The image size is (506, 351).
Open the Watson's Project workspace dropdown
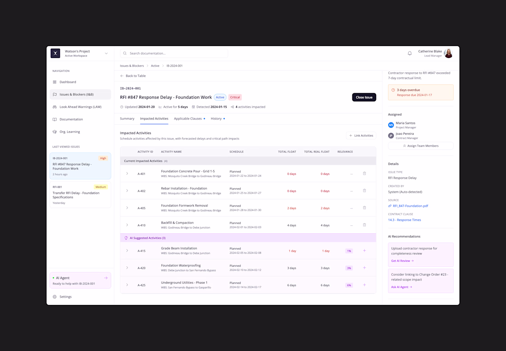[106, 53]
